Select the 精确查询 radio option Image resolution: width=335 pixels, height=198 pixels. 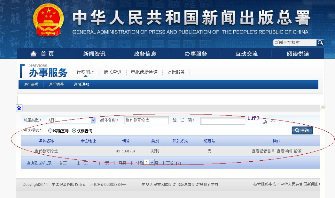50,131
